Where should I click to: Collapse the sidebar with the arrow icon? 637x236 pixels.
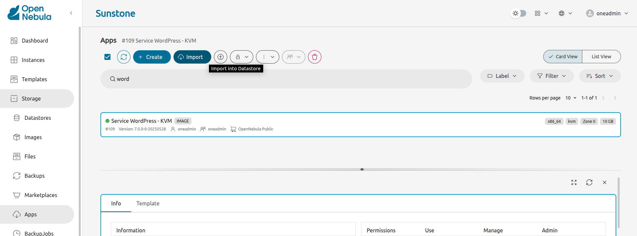point(71,13)
